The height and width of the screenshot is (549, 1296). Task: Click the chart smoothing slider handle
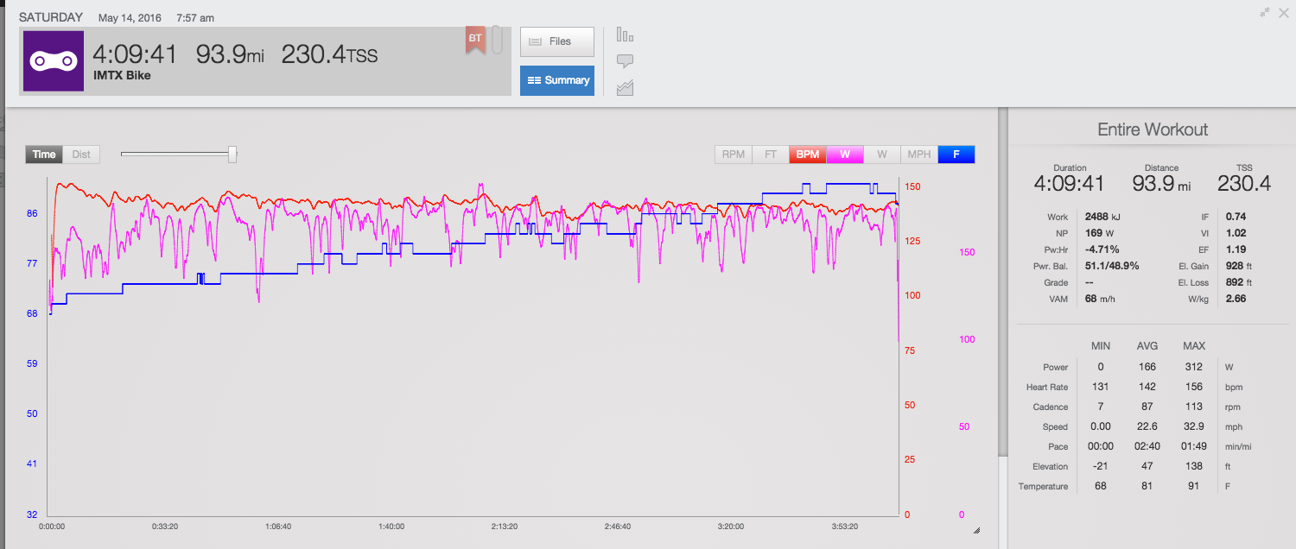pyautogui.click(x=232, y=154)
